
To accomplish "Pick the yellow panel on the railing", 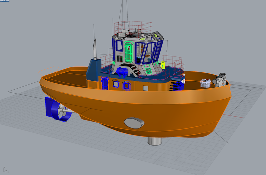I will pyautogui.click(x=163, y=65).
